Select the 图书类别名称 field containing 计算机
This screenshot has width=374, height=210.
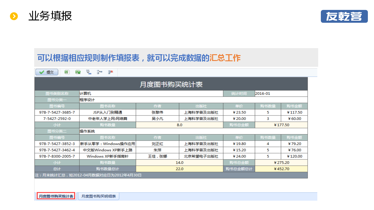[x=151, y=94]
